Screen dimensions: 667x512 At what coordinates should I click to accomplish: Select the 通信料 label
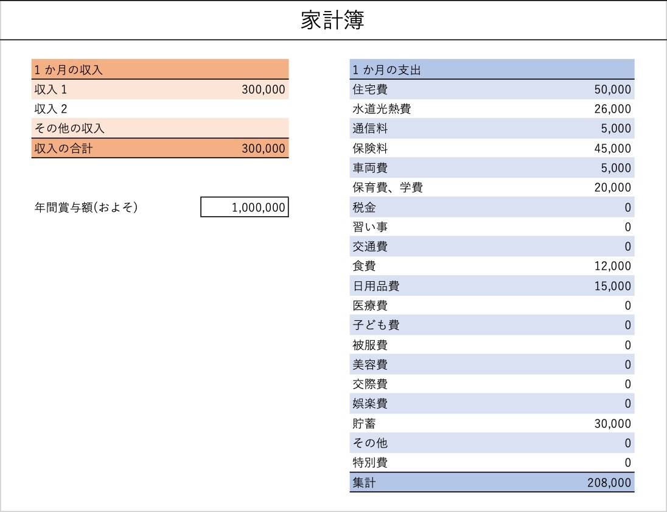(x=370, y=128)
